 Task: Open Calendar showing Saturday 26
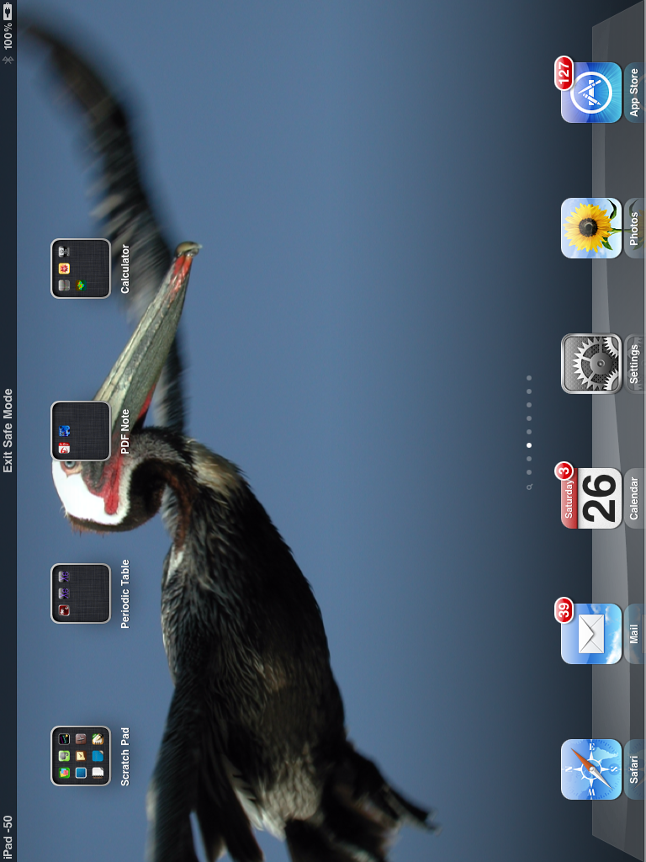point(591,498)
